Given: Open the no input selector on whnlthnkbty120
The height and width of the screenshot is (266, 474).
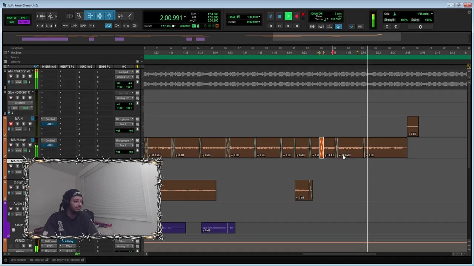Looking at the screenshot, I should coord(123,72).
